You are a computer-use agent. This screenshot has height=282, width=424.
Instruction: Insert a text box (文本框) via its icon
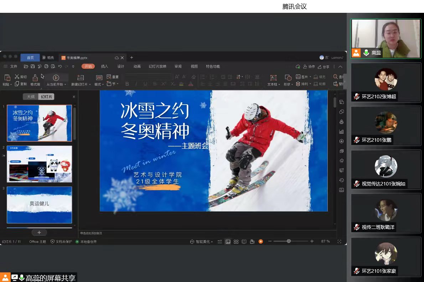[x=273, y=78]
